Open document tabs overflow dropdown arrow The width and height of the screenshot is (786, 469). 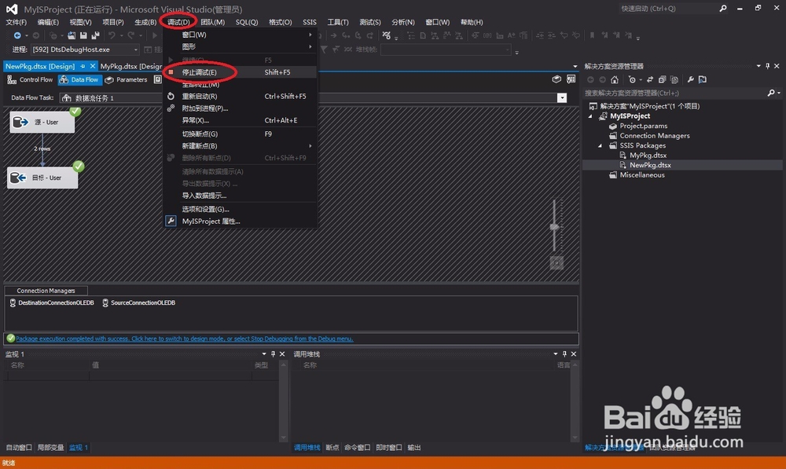(575, 66)
